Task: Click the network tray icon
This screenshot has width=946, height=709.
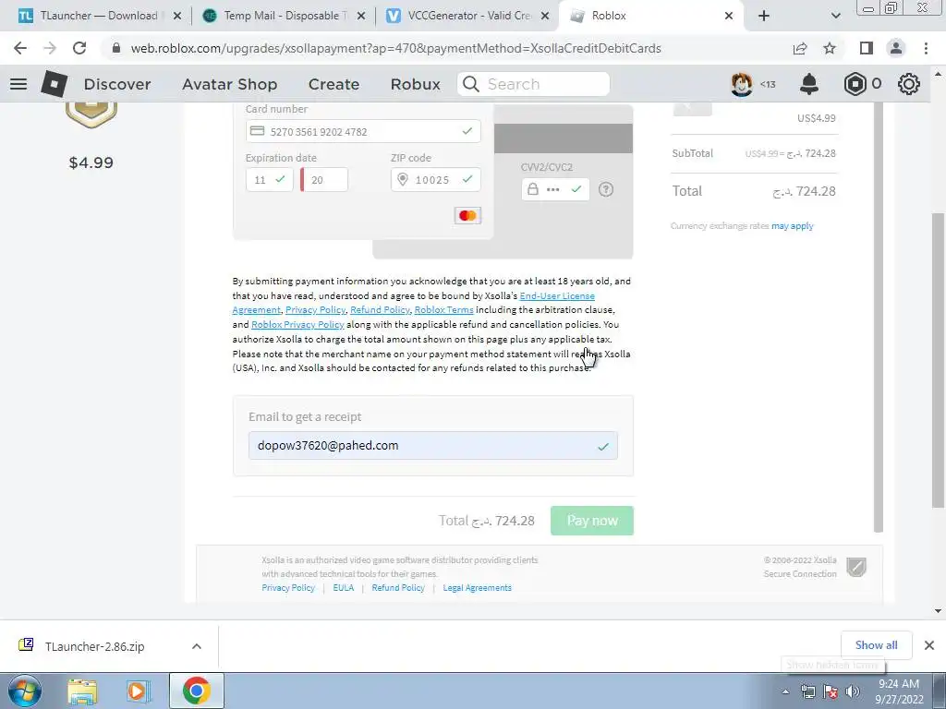Action: [x=807, y=691]
